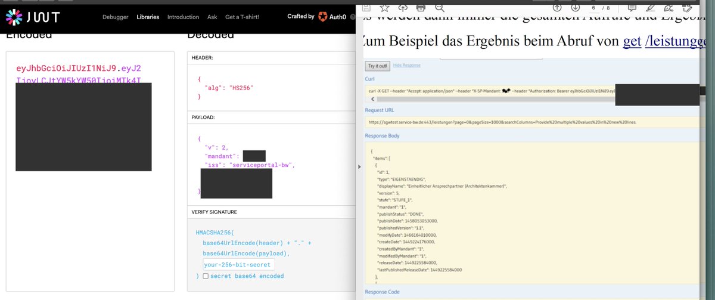
Task: Click the Request URL value text
Action: (503, 122)
